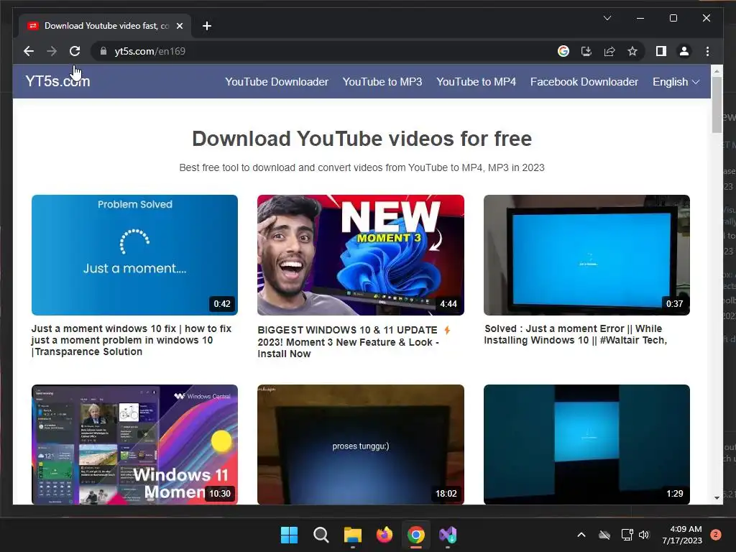Image resolution: width=736 pixels, height=552 pixels.
Task: Click the 'Best free tool to download' subtitle
Action: [362, 167]
